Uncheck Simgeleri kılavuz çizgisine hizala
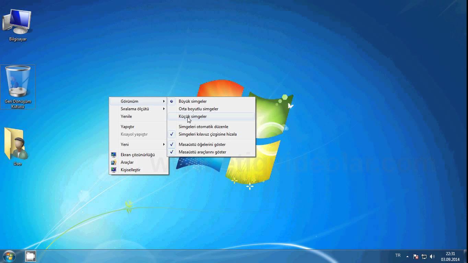 click(211, 134)
